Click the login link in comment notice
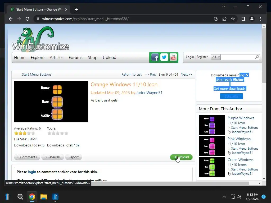 pyautogui.click(x=32, y=172)
